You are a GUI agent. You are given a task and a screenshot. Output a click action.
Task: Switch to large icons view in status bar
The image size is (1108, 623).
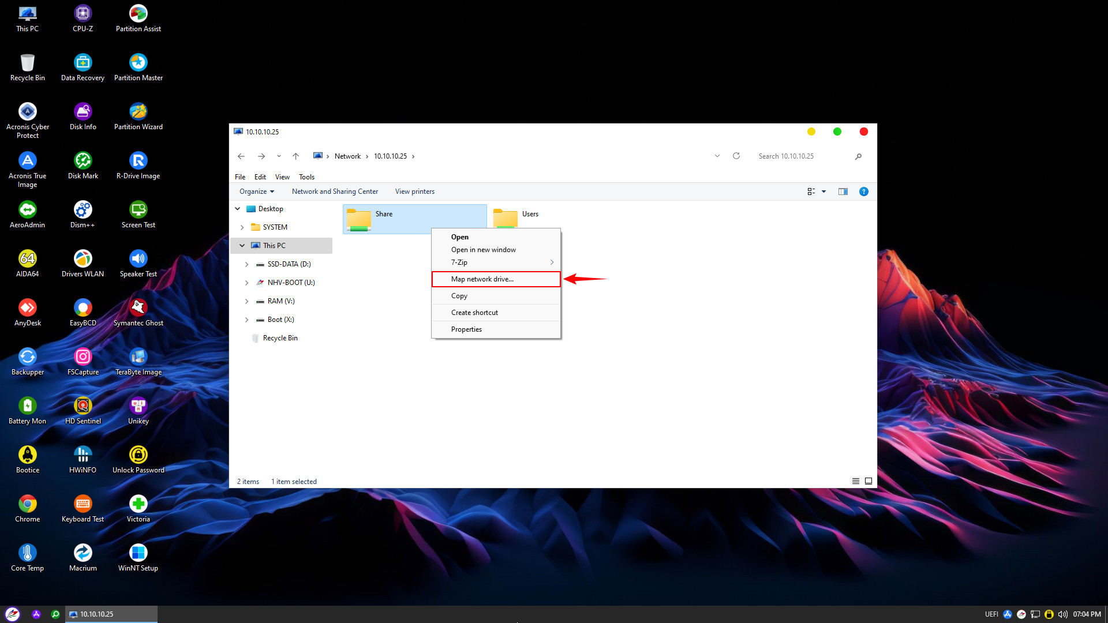click(x=868, y=481)
